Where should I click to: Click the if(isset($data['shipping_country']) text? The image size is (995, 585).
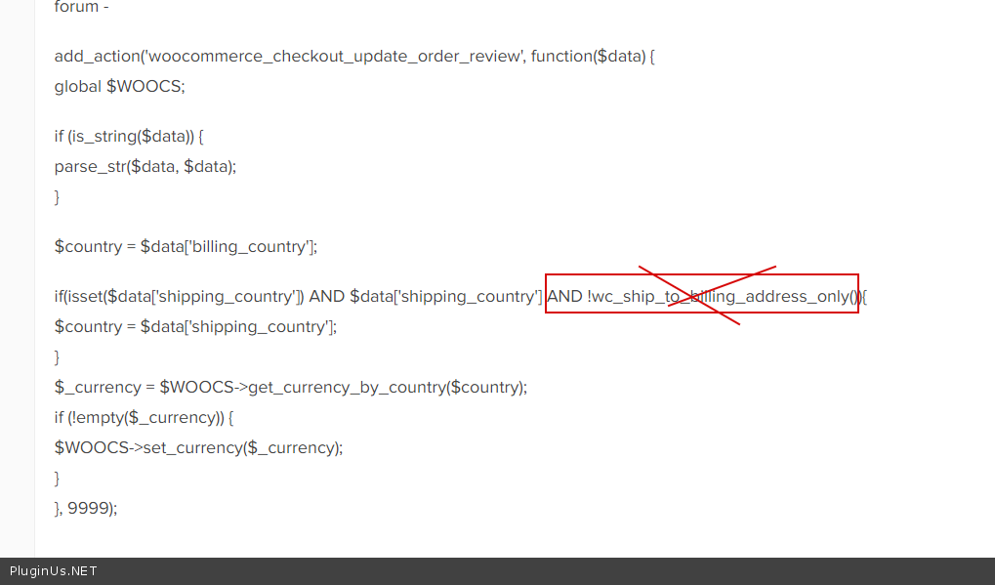click(180, 296)
